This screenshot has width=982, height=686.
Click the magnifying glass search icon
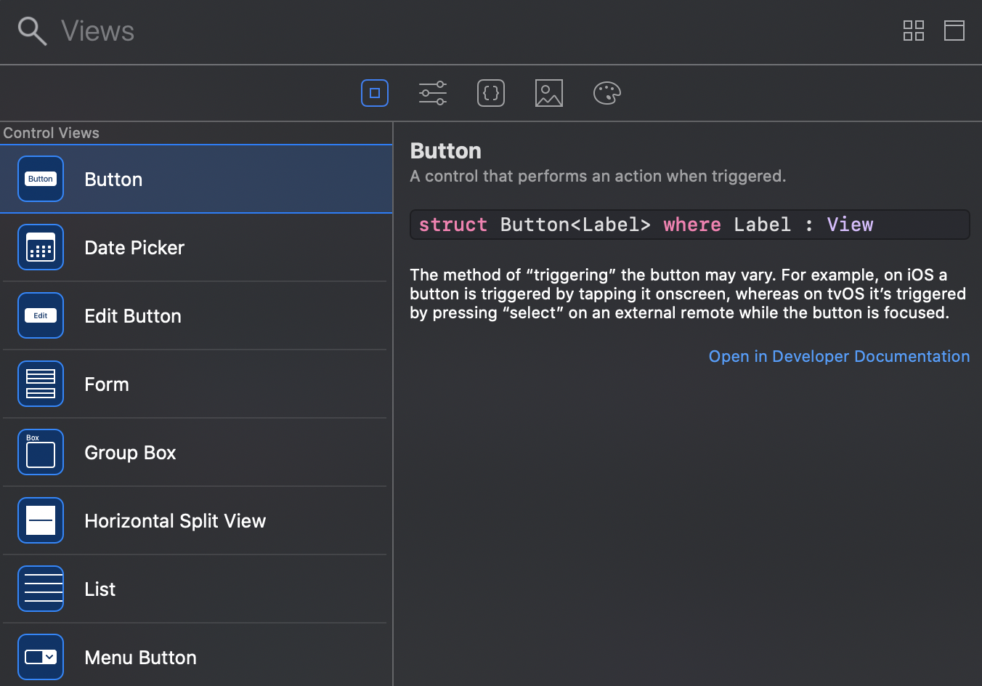(32, 31)
